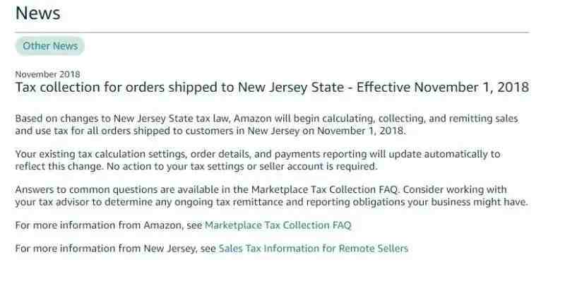
Task: Click the Tax collection for orders headline
Action: [x=272, y=88]
